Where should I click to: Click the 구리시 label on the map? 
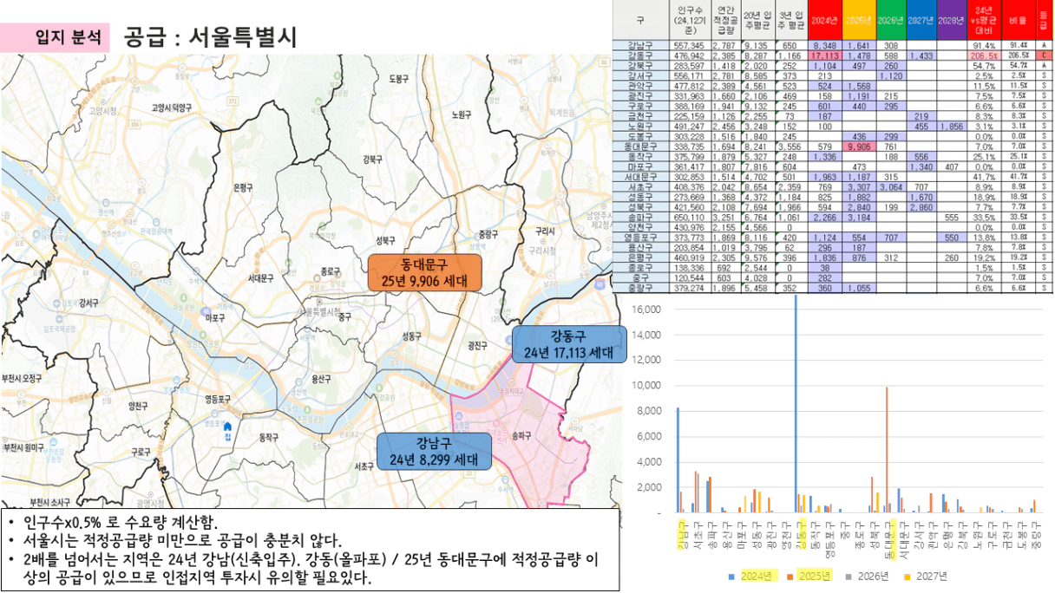(544, 231)
